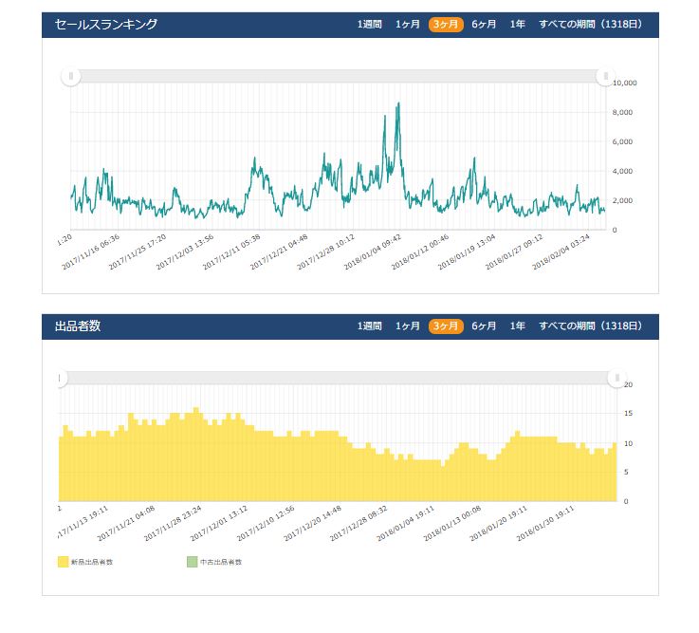Click left range handle of sales ranking chart
This screenshot has height=633, width=699.
(x=71, y=76)
